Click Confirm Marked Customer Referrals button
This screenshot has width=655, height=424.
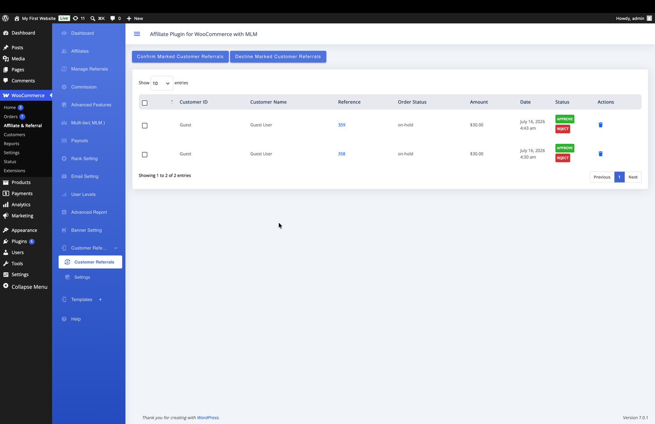pyautogui.click(x=180, y=56)
